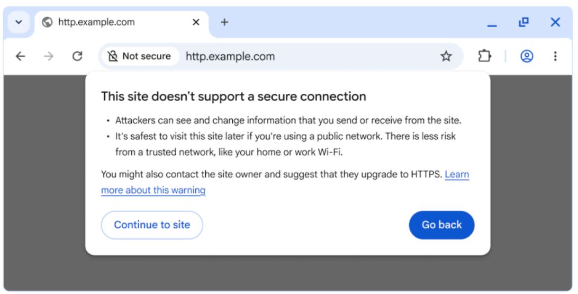
Task: Bookmark this page with the star icon
Action: (446, 56)
